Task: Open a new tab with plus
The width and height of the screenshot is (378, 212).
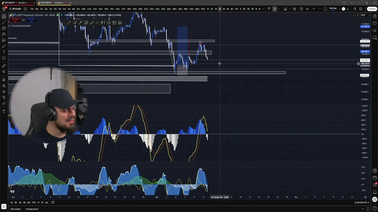Action: click(75, 3)
